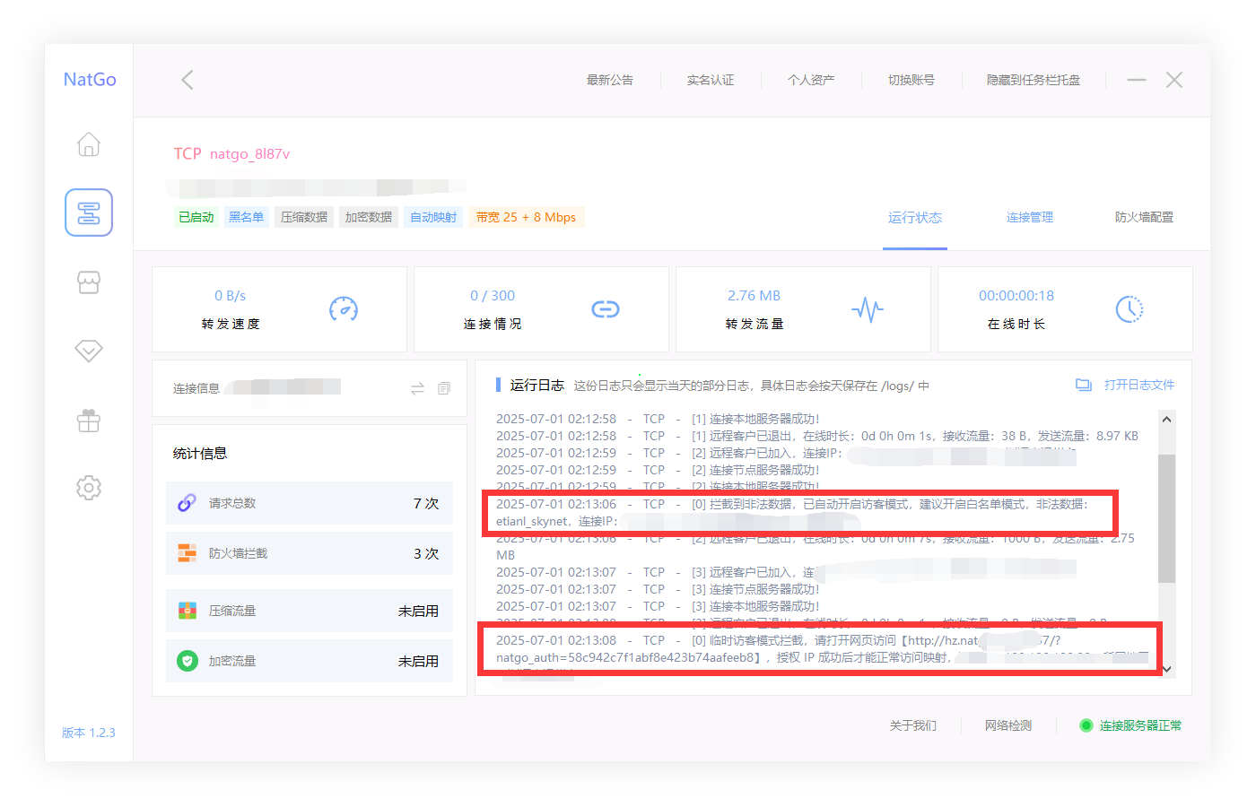The image size is (1256, 807).
Task: Open the home page sidebar icon
Action: point(89,144)
